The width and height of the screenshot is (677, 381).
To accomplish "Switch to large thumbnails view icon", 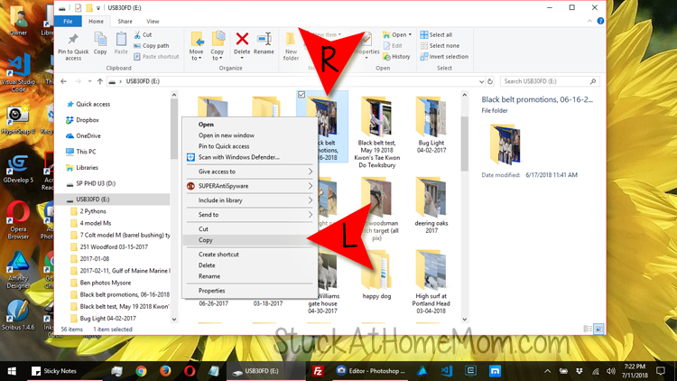I will [598, 330].
